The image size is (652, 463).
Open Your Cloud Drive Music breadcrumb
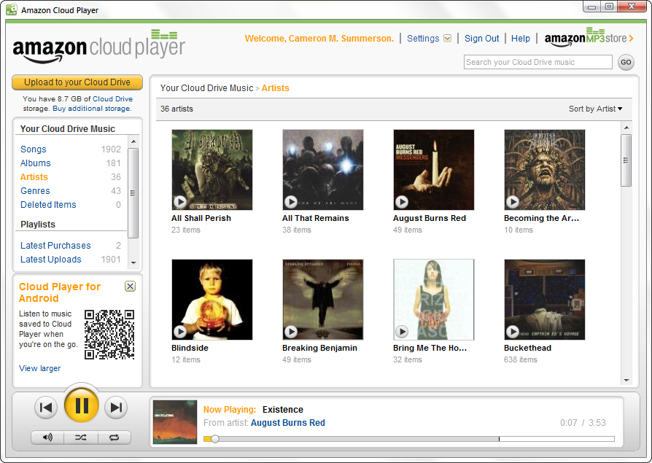(206, 87)
